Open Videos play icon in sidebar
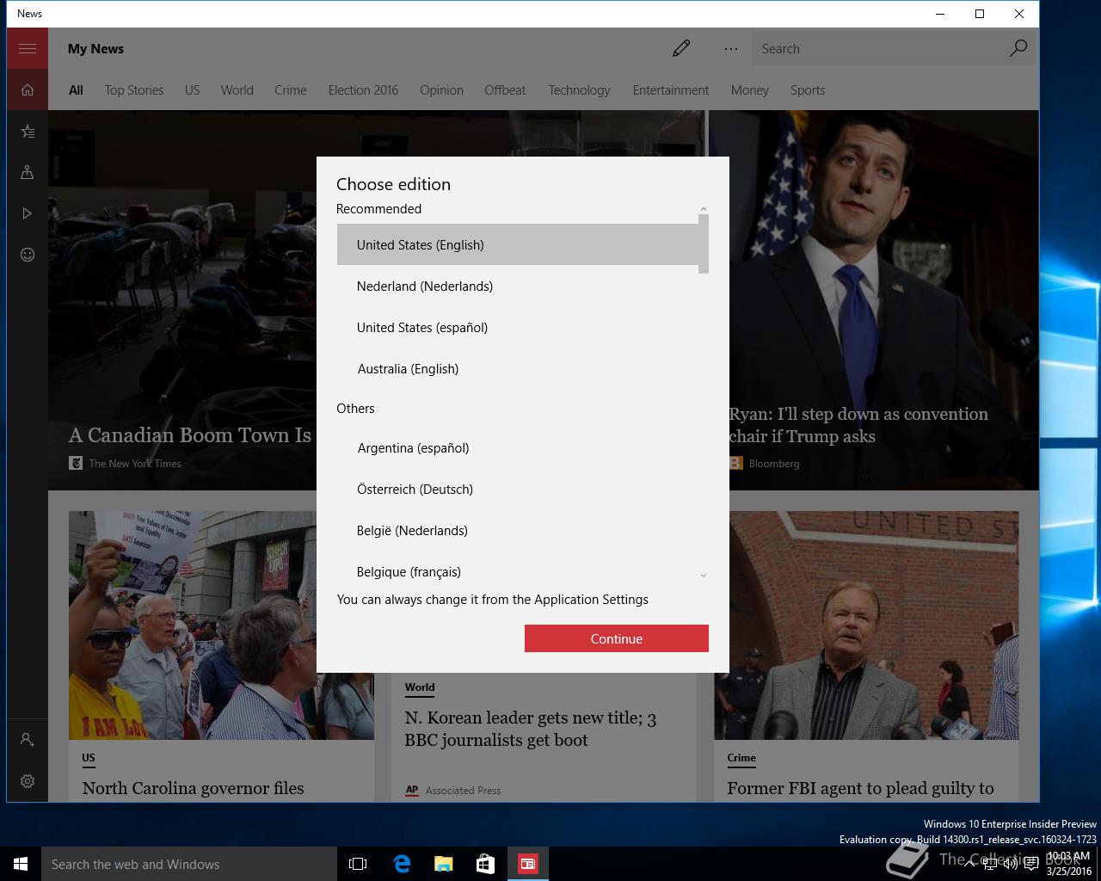Image resolution: width=1101 pixels, height=881 pixels. [x=28, y=213]
